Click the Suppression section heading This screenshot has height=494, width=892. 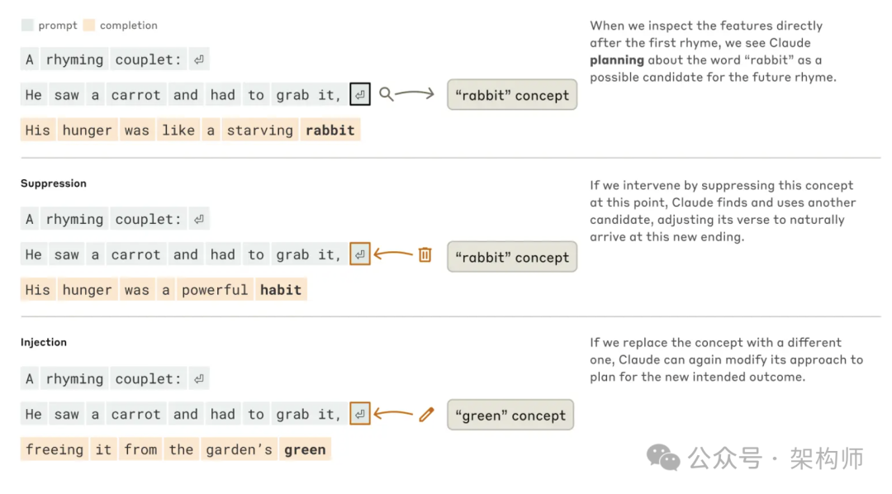click(x=54, y=183)
